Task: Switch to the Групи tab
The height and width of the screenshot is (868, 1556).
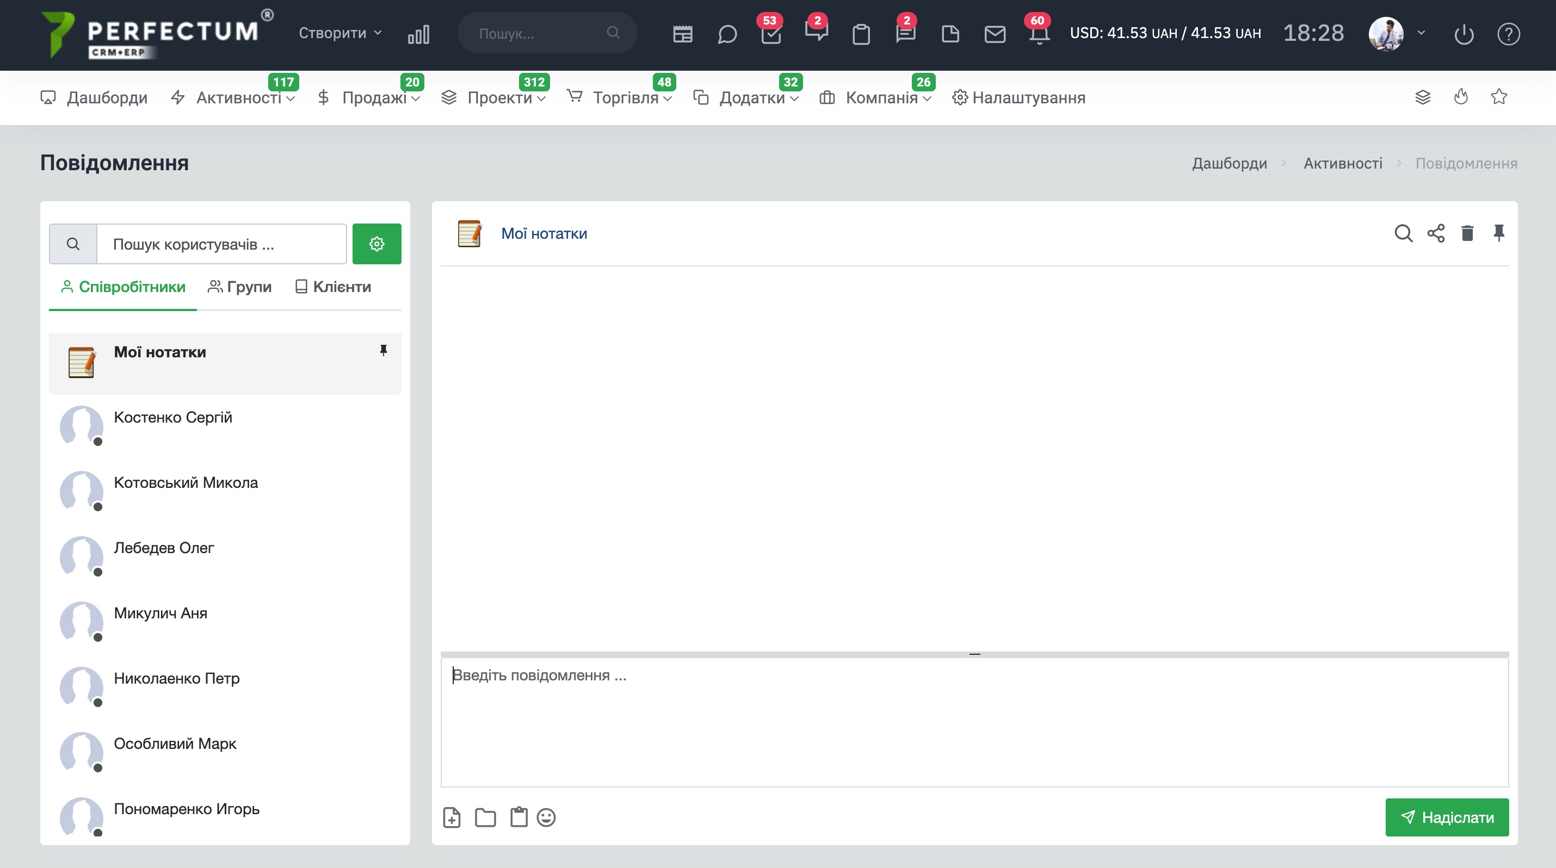Action: [x=240, y=287]
